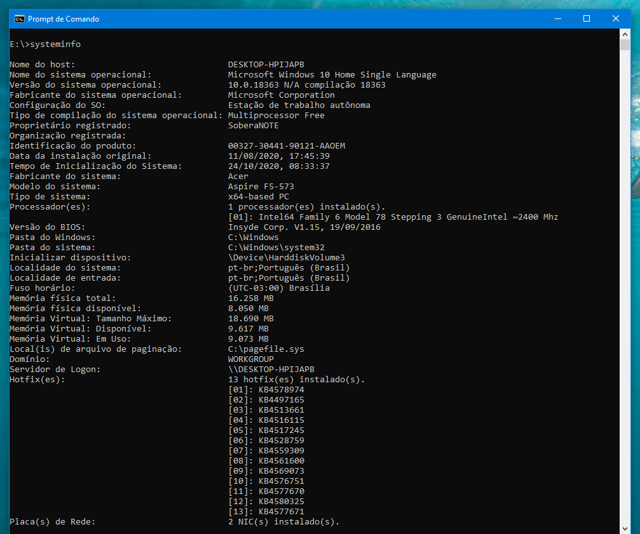Image resolution: width=640 pixels, height=534 pixels.
Task: Click hotfix '[03]: KB4513661'
Action: (x=266, y=410)
